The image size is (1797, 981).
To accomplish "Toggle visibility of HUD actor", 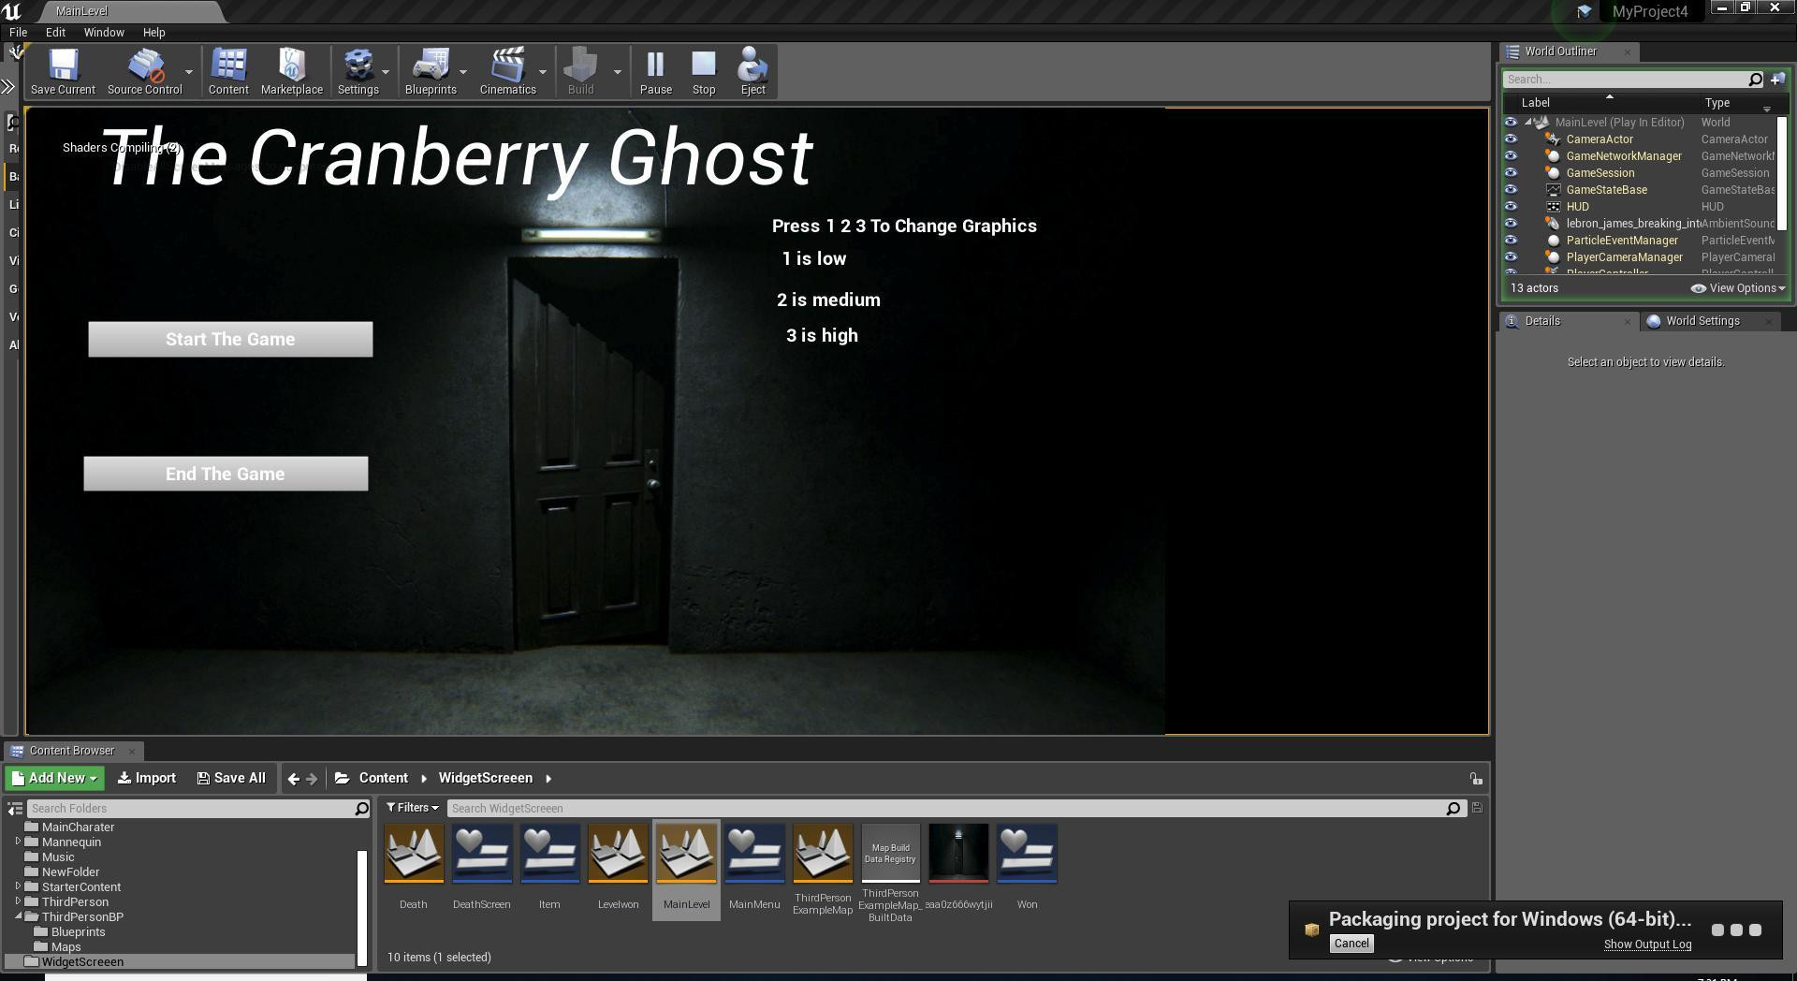I will click(1511, 207).
